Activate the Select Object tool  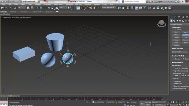pyautogui.click(x=28, y=8)
